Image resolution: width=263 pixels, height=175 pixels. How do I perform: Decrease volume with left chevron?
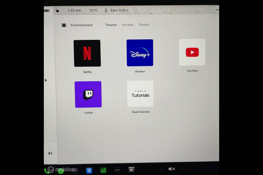point(161,169)
